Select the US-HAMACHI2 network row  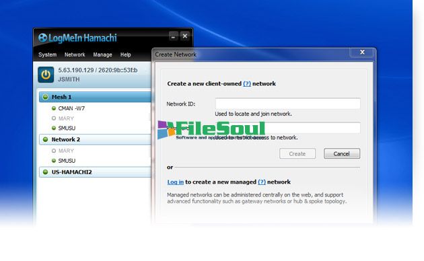(x=95, y=172)
